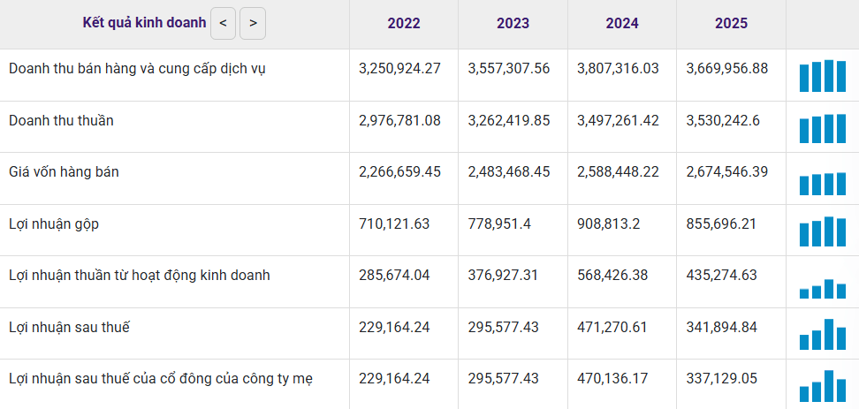This screenshot has height=409, width=859.
Task: Select row label Doanh thu bán hàng và cung cấp dịch vụ
Action: [x=138, y=69]
